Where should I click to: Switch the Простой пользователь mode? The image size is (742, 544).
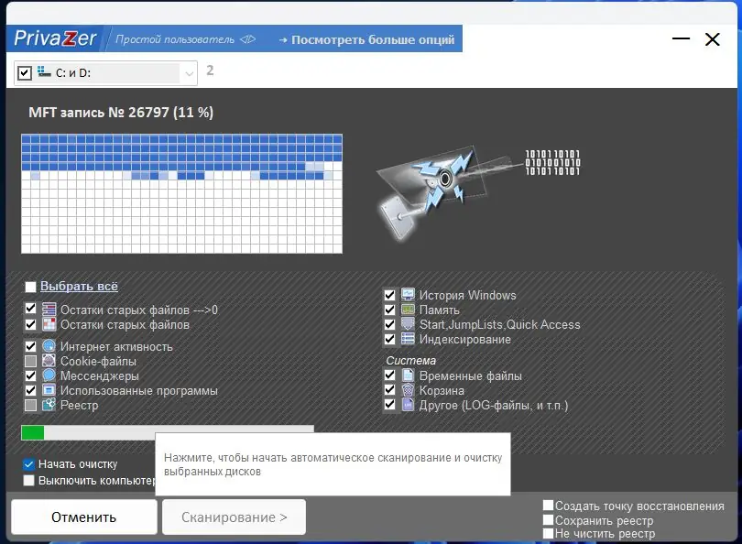185,39
